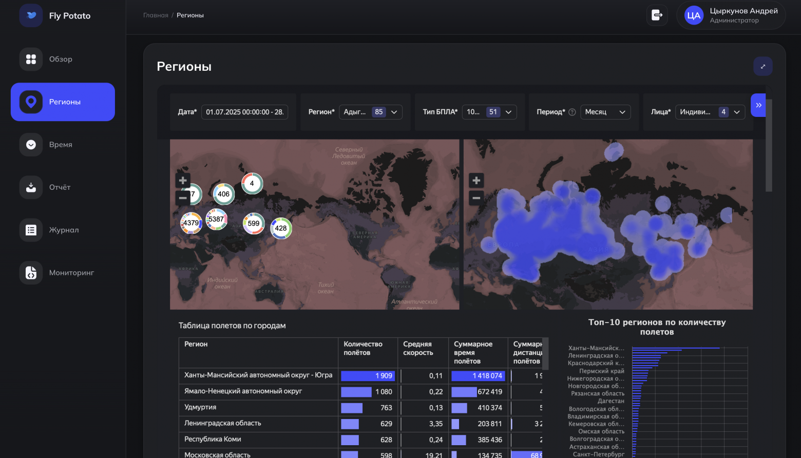Click the Главная breadcrumb link
Image resolution: width=801 pixels, height=458 pixels.
(x=156, y=15)
